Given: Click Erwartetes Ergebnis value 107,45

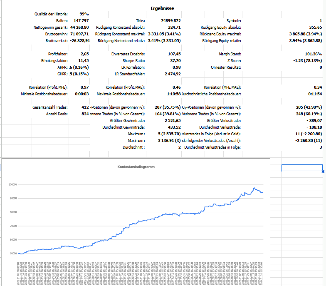Looking at the screenshot, I should pos(174,54).
